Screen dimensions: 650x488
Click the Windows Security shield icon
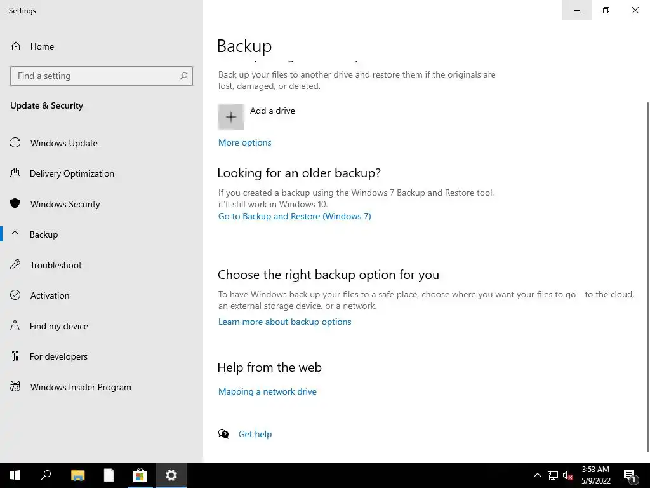[x=15, y=204]
